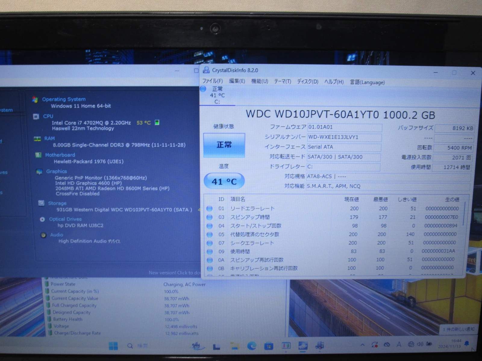Open the 機能(U) menu
This screenshot has width=482, height=361.
(259, 81)
